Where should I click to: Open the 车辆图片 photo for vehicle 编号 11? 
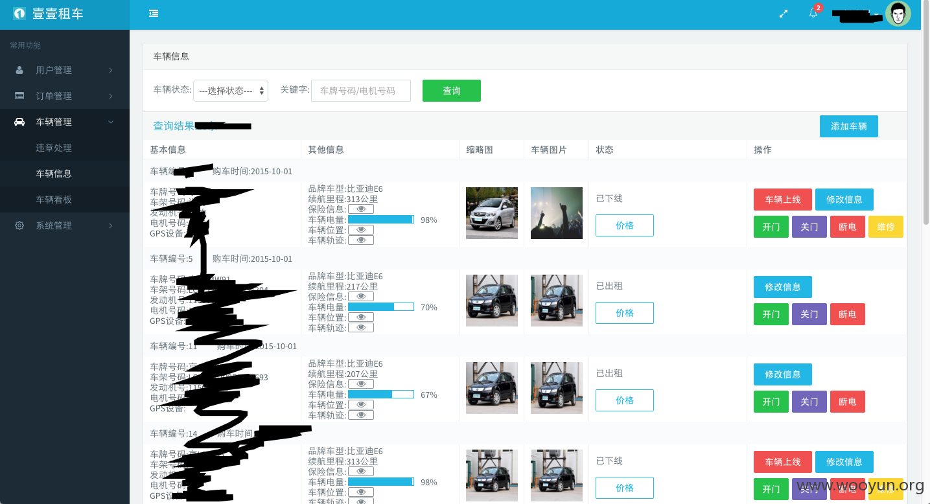[x=557, y=388]
